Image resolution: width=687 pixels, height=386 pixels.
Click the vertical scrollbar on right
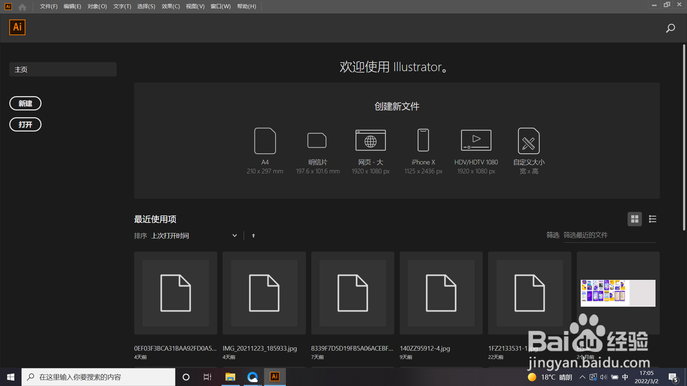tap(684, 137)
